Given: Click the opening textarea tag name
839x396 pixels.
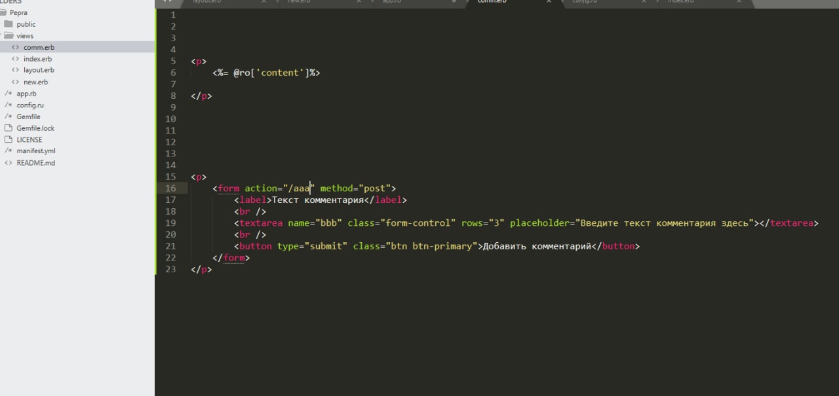Looking at the screenshot, I should tap(261, 223).
